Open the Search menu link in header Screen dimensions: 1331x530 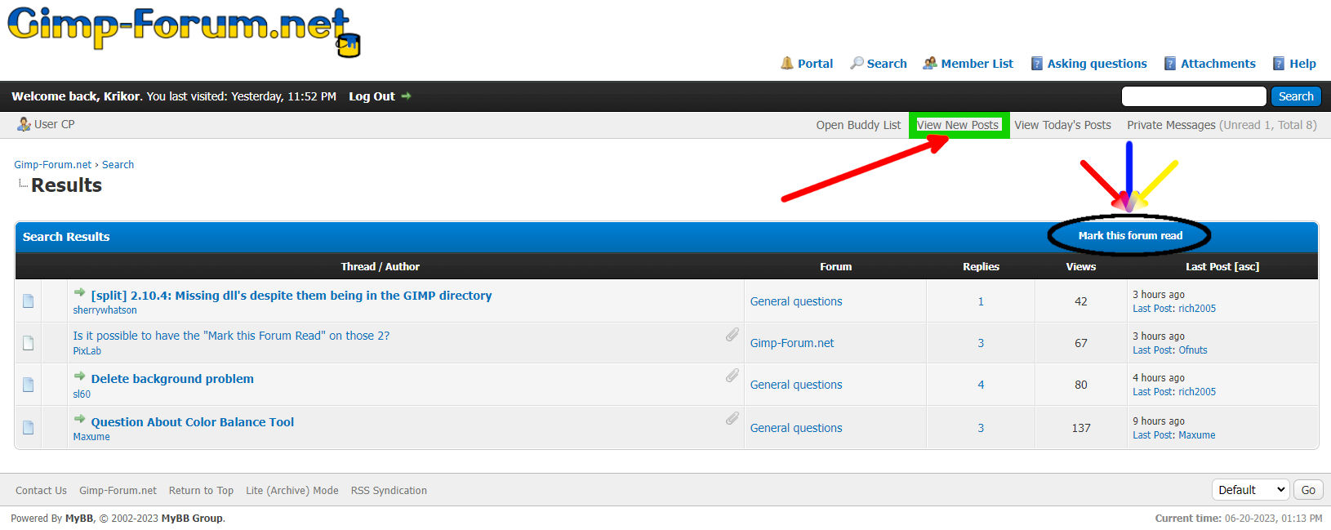point(887,64)
